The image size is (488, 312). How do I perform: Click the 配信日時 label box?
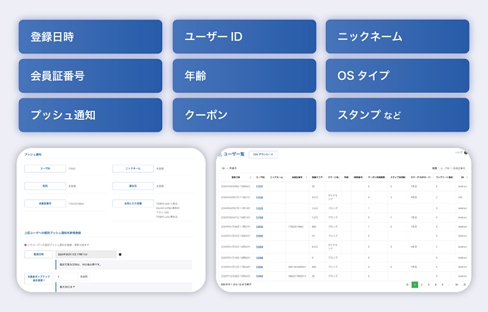pyautogui.click(x=39, y=254)
